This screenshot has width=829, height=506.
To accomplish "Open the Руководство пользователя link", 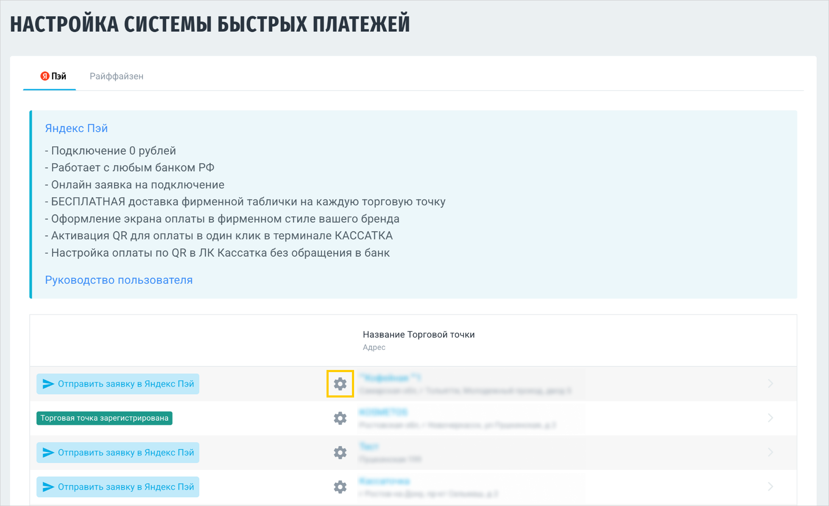I will coord(119,280).
